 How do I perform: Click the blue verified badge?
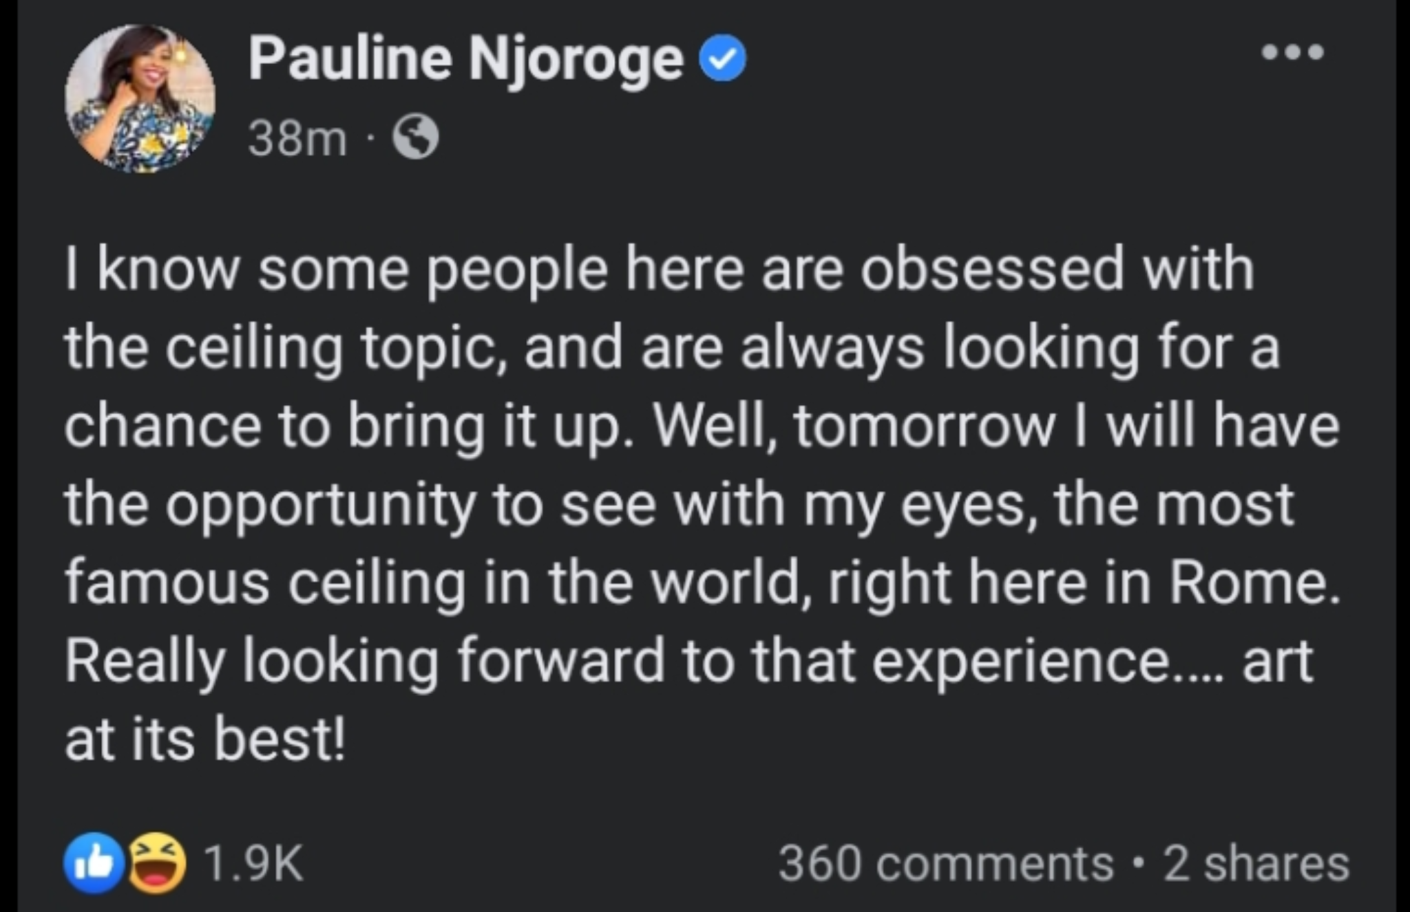pyautogui.click(x=723, y=60)
